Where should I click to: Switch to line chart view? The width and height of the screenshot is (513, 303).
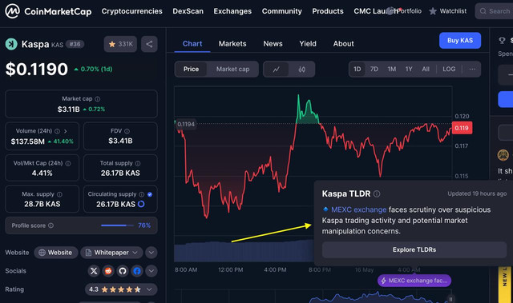277,69
